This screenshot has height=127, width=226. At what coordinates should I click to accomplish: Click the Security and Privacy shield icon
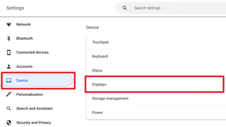[9, 122]
